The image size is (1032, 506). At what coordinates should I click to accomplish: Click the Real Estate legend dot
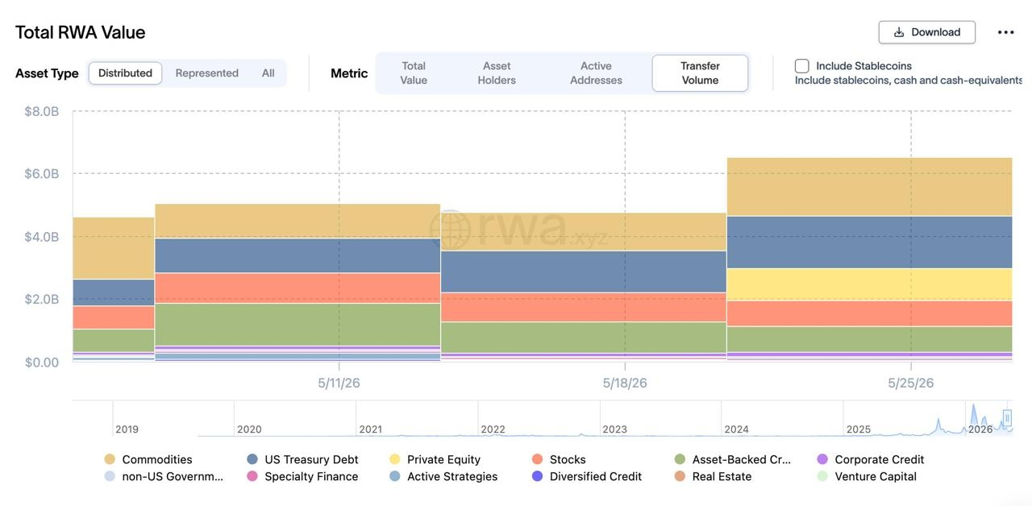[x=680, y=476]
